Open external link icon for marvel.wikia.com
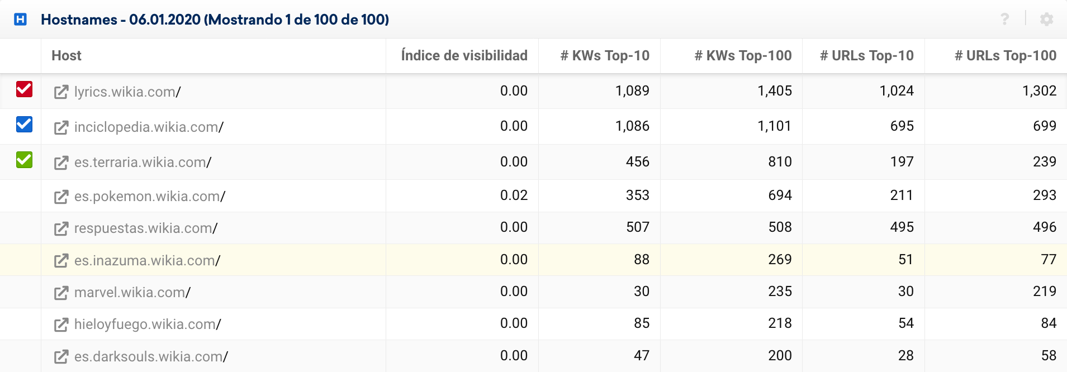The image size is (1067, 372). tap(61, 293)
